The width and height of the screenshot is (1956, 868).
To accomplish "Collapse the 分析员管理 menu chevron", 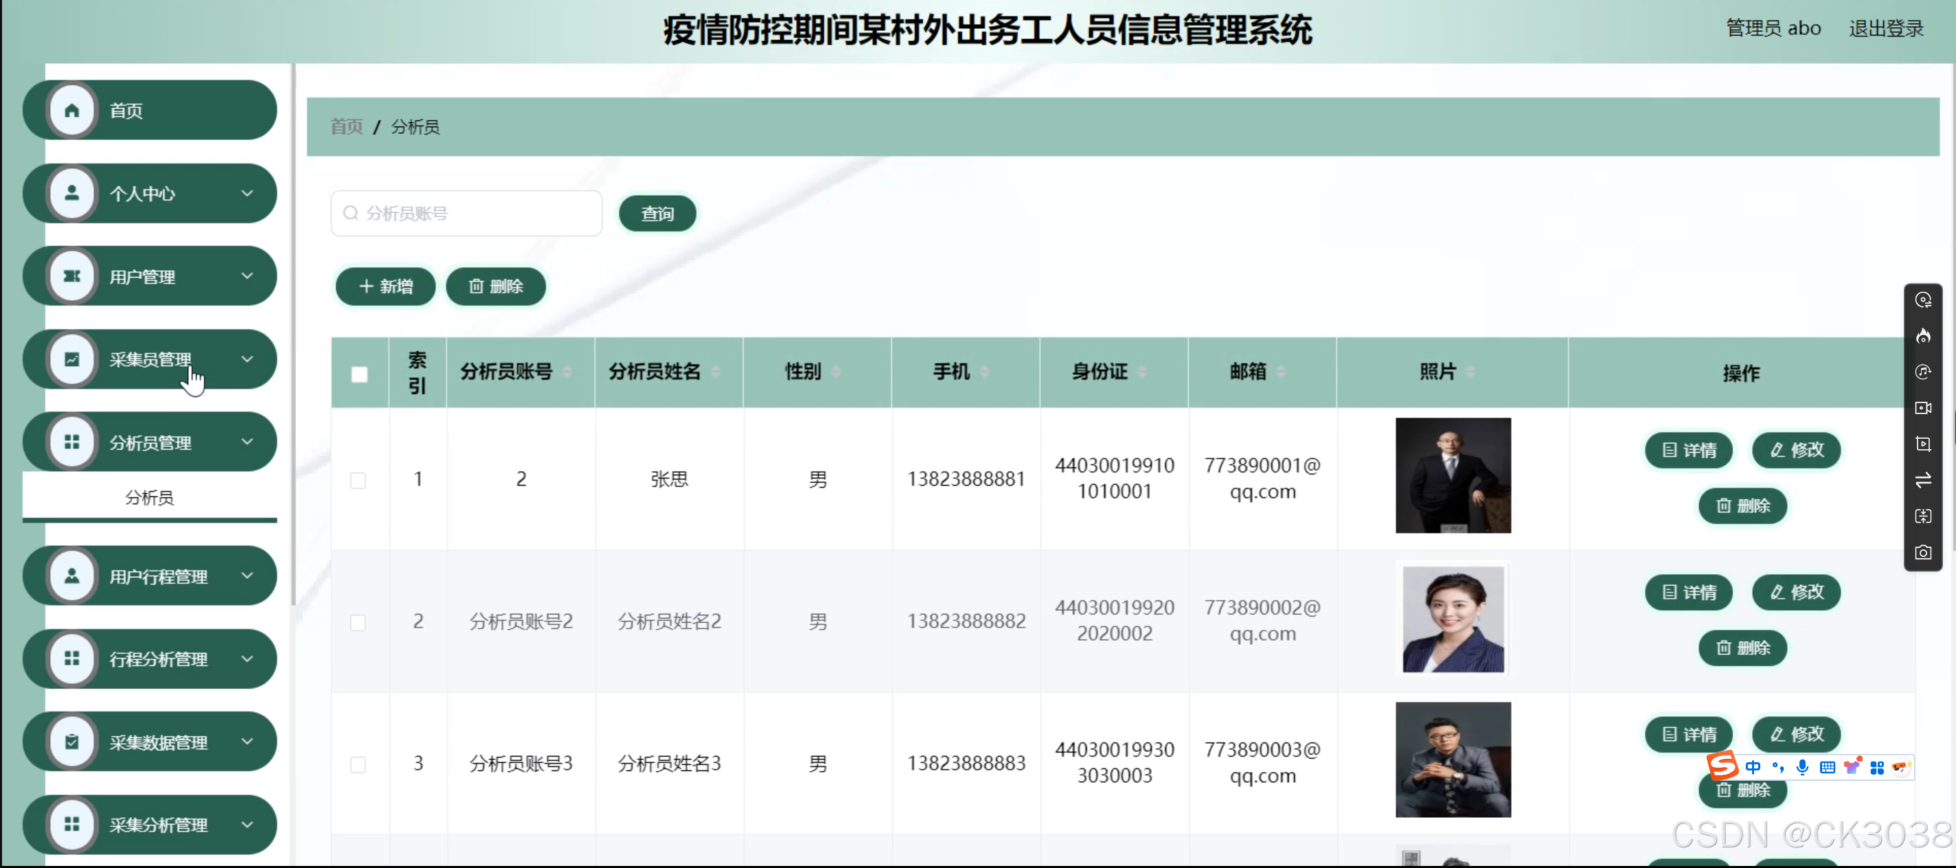I will (247, 442).
